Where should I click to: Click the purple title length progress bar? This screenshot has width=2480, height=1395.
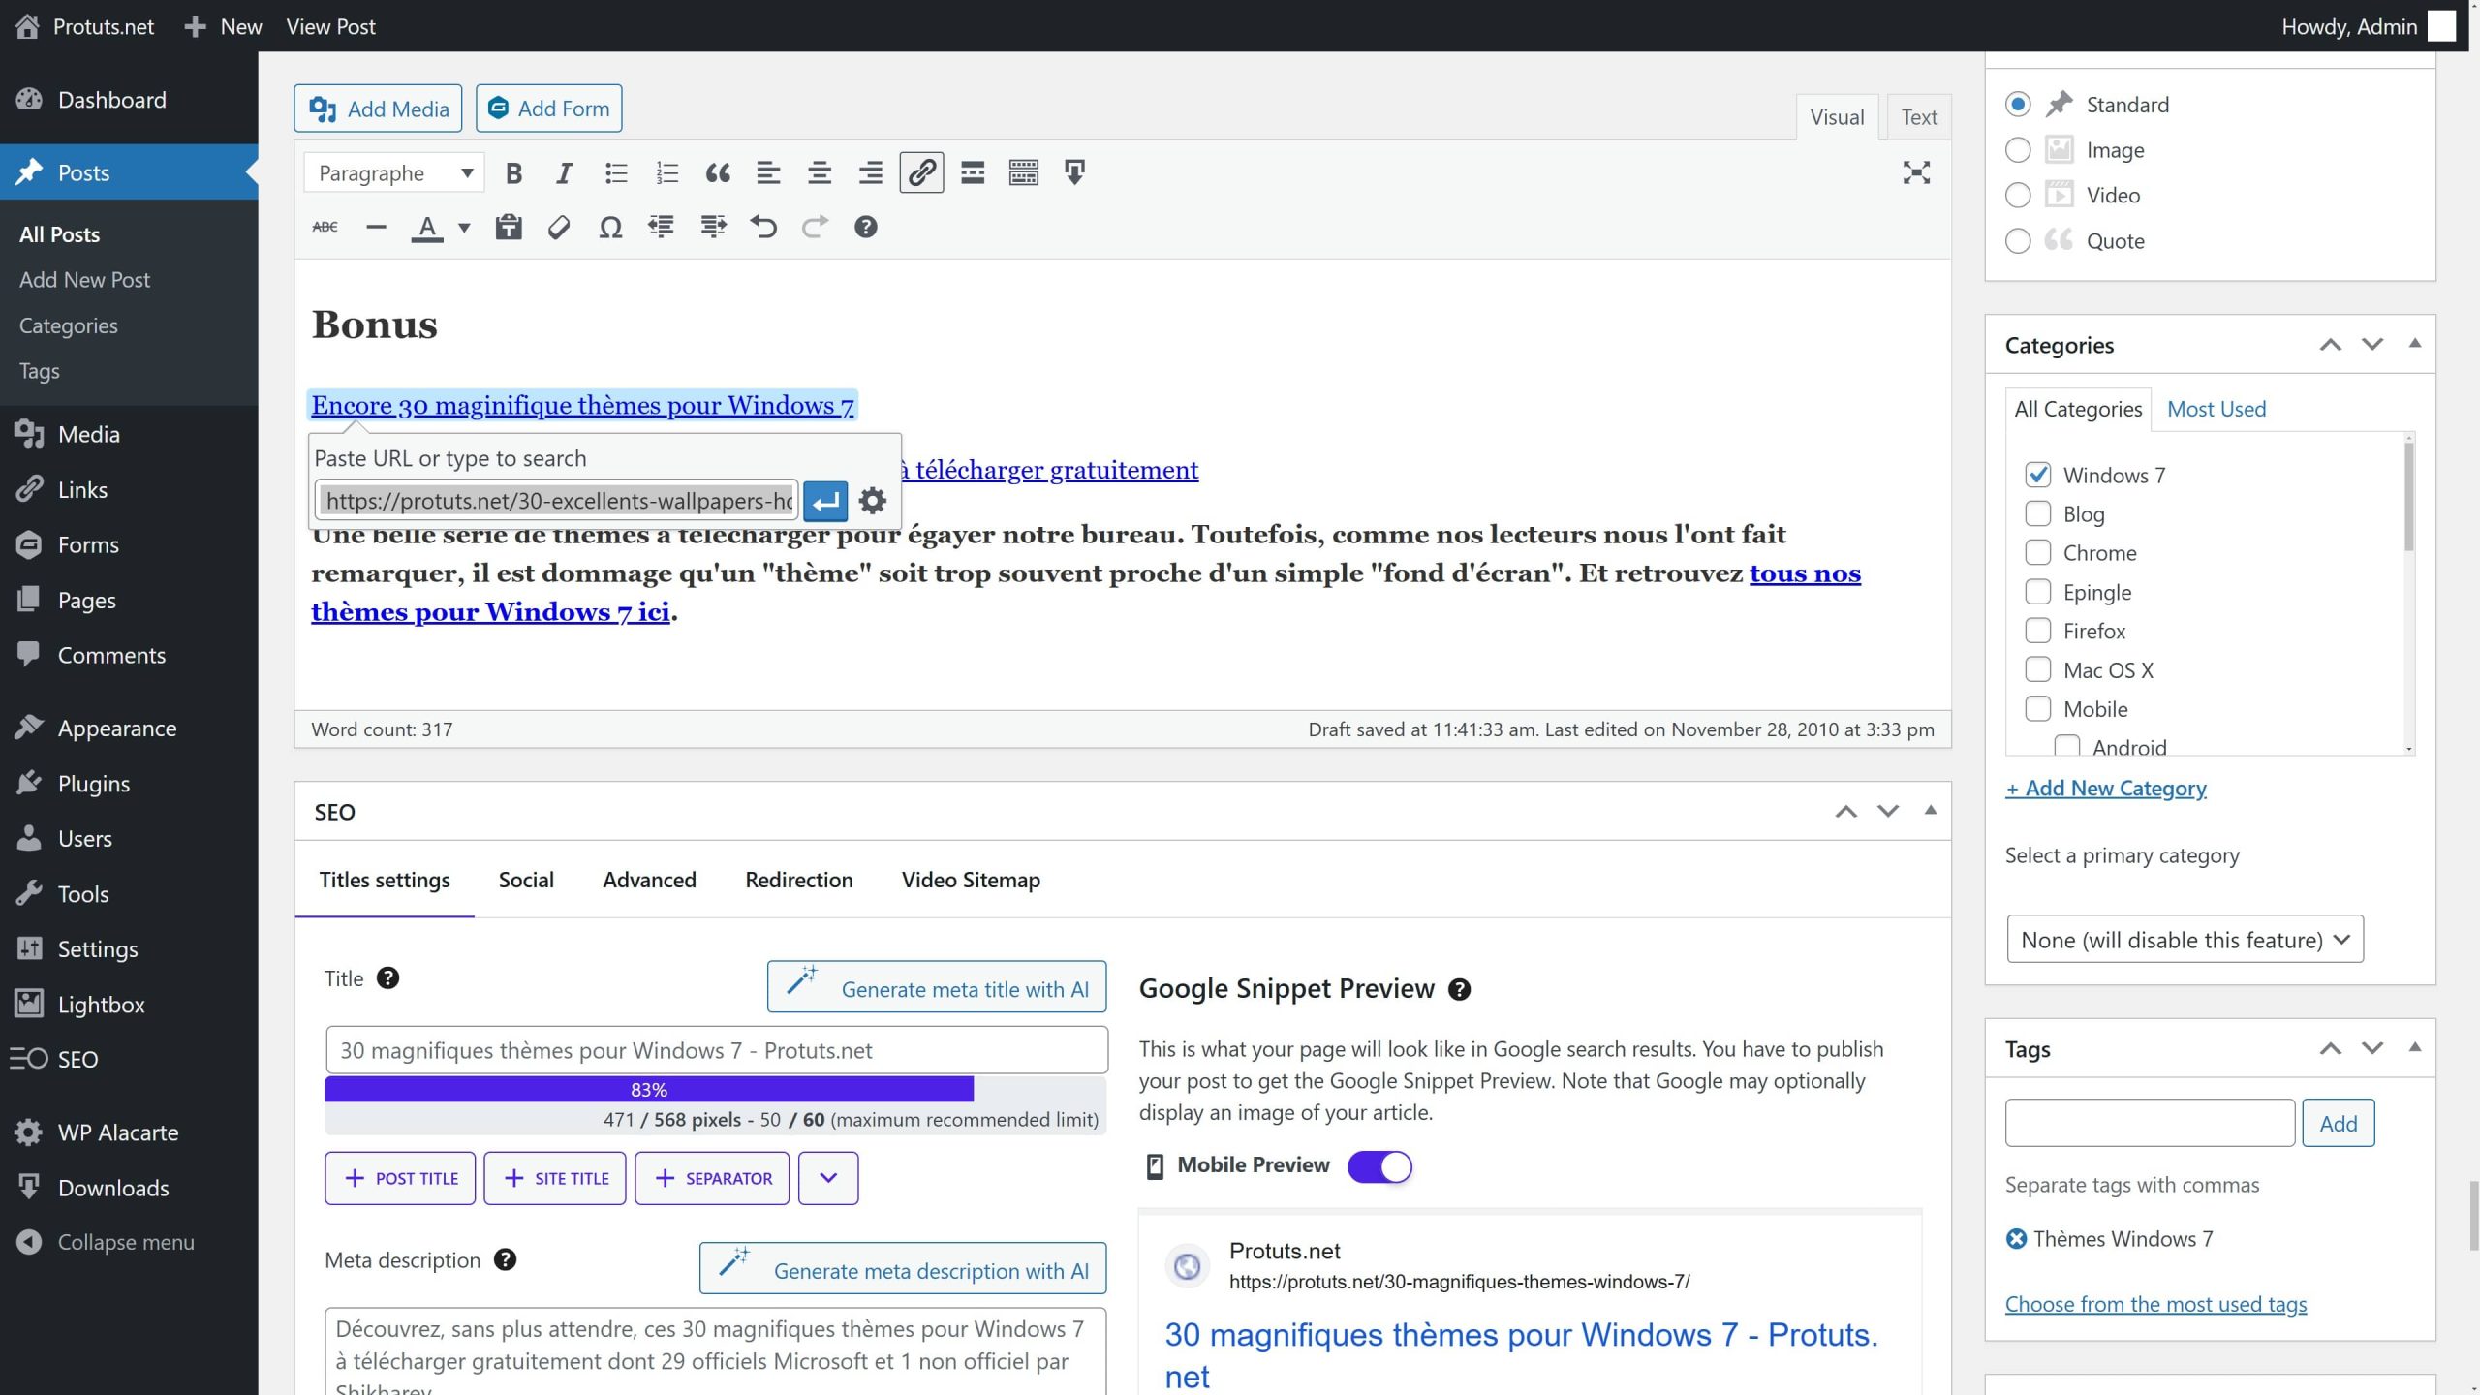(649, 1089)
